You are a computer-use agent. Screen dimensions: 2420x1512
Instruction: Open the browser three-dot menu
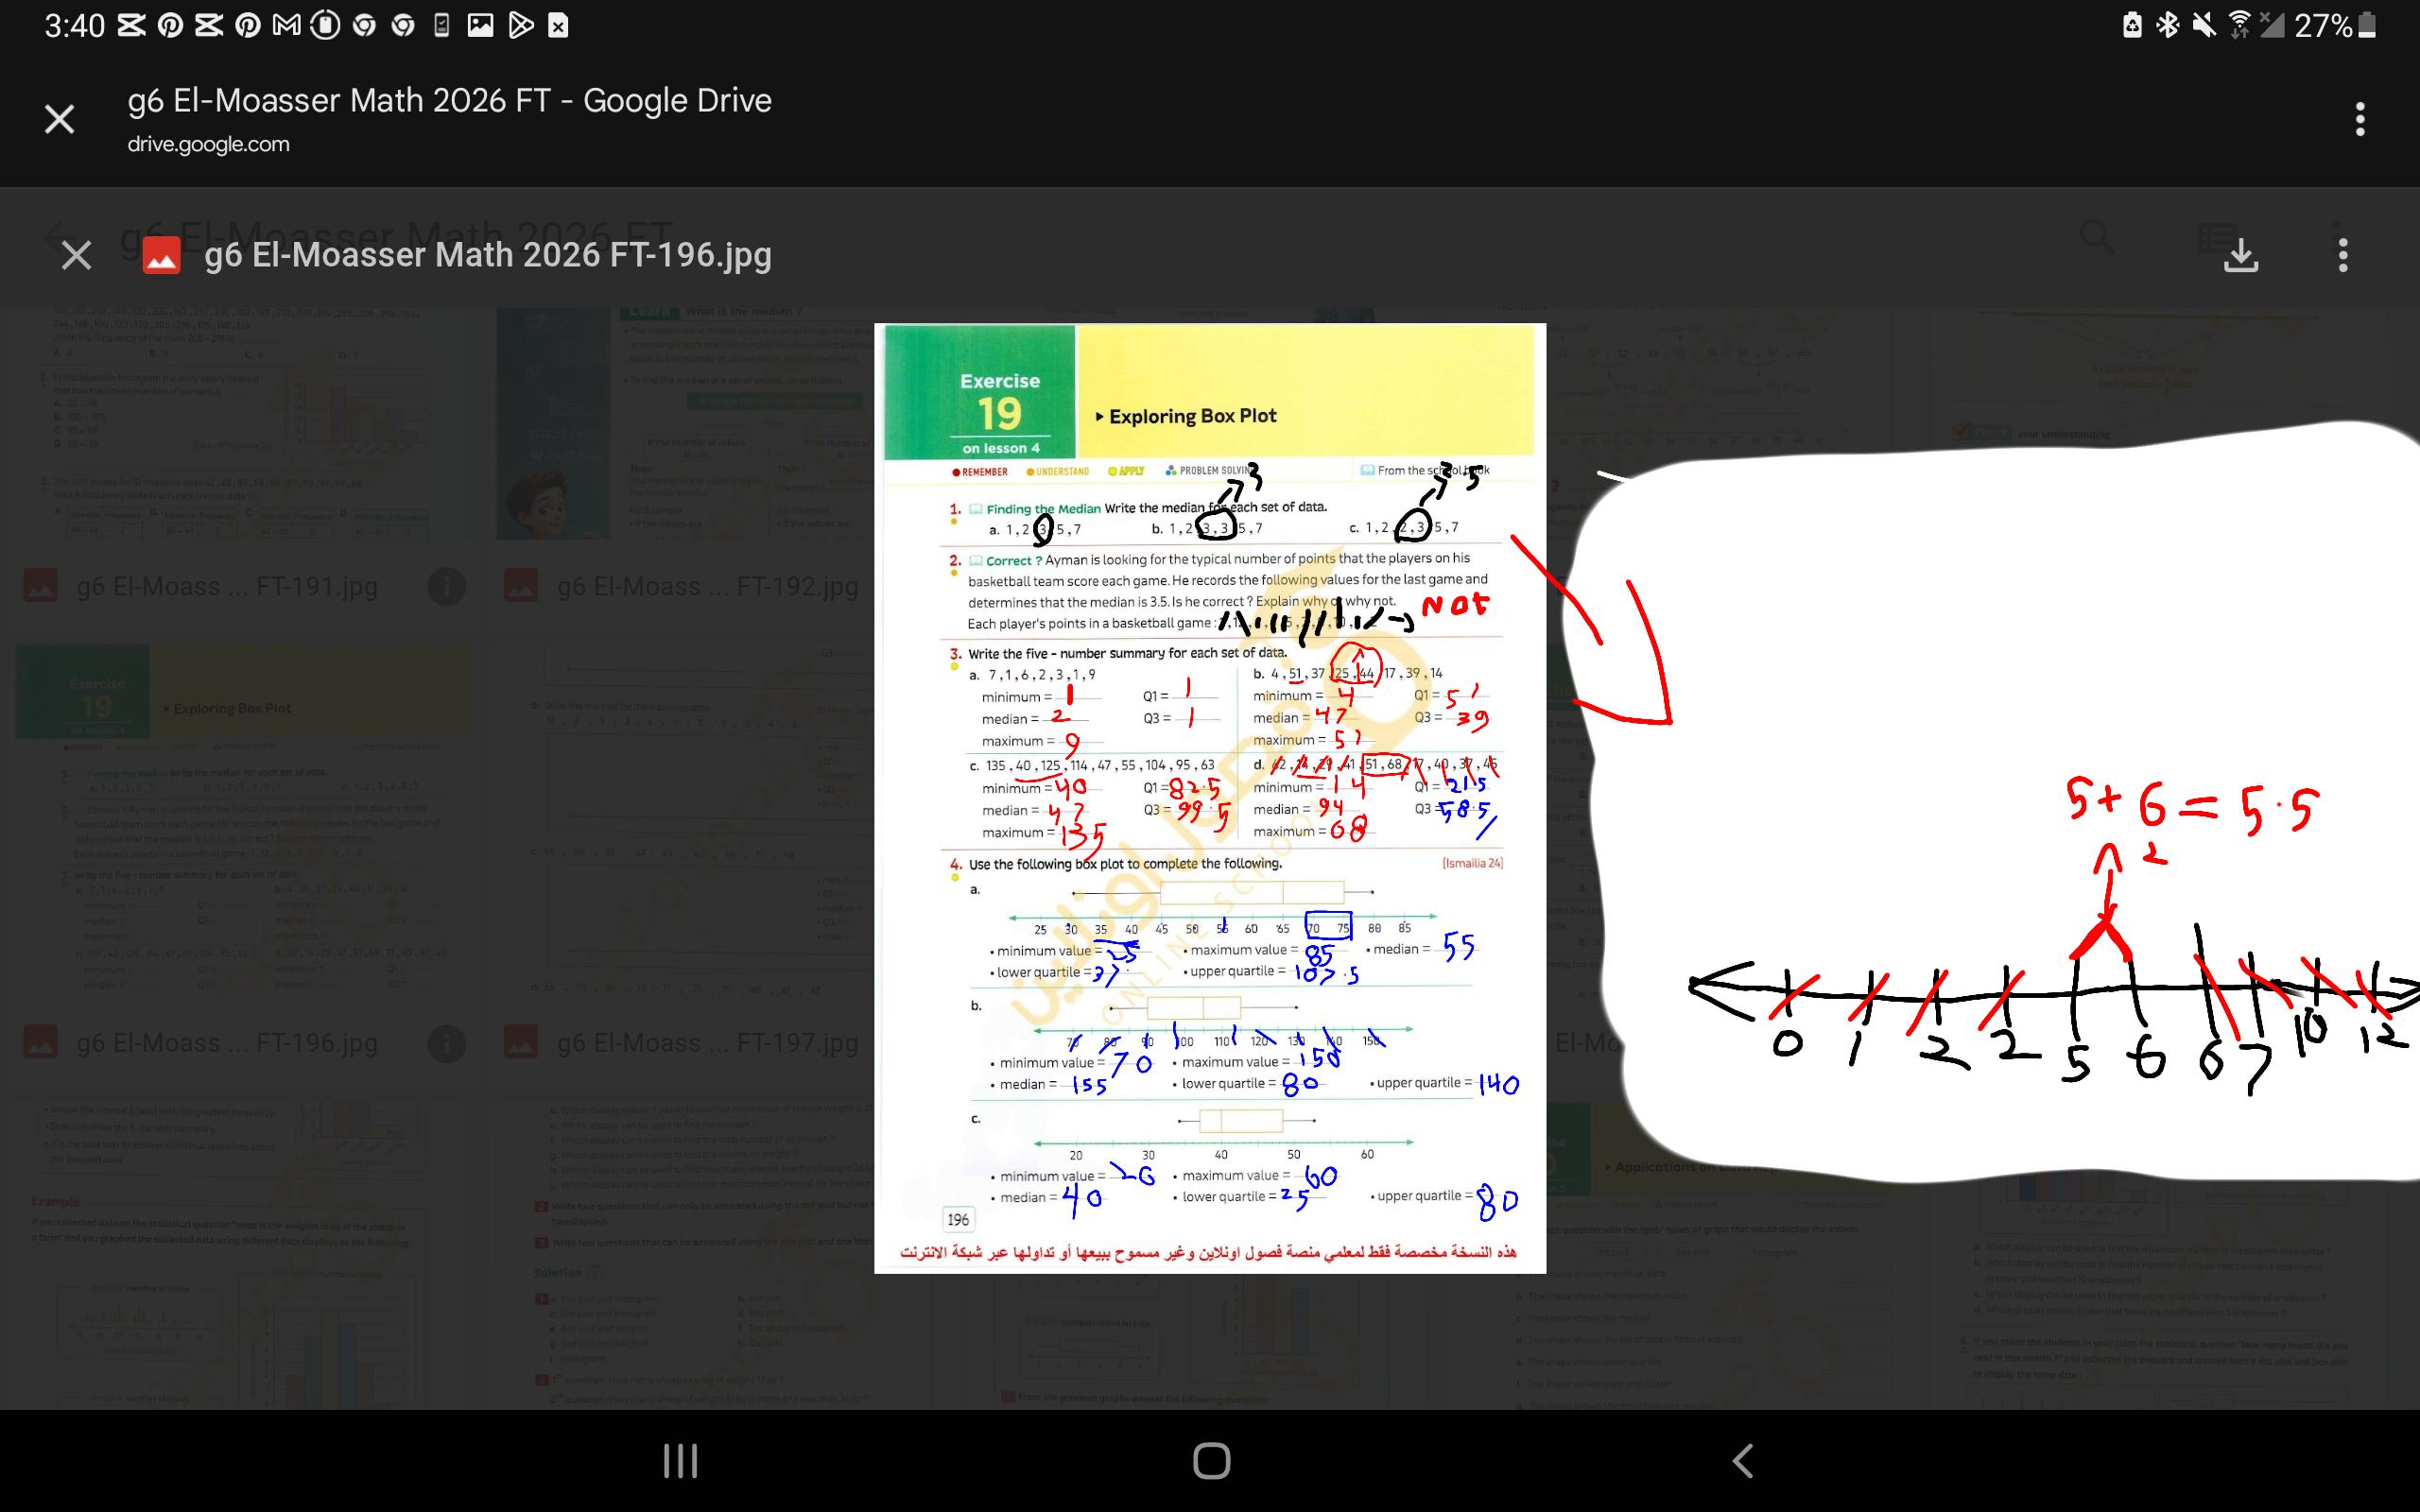coord(2359,120)
